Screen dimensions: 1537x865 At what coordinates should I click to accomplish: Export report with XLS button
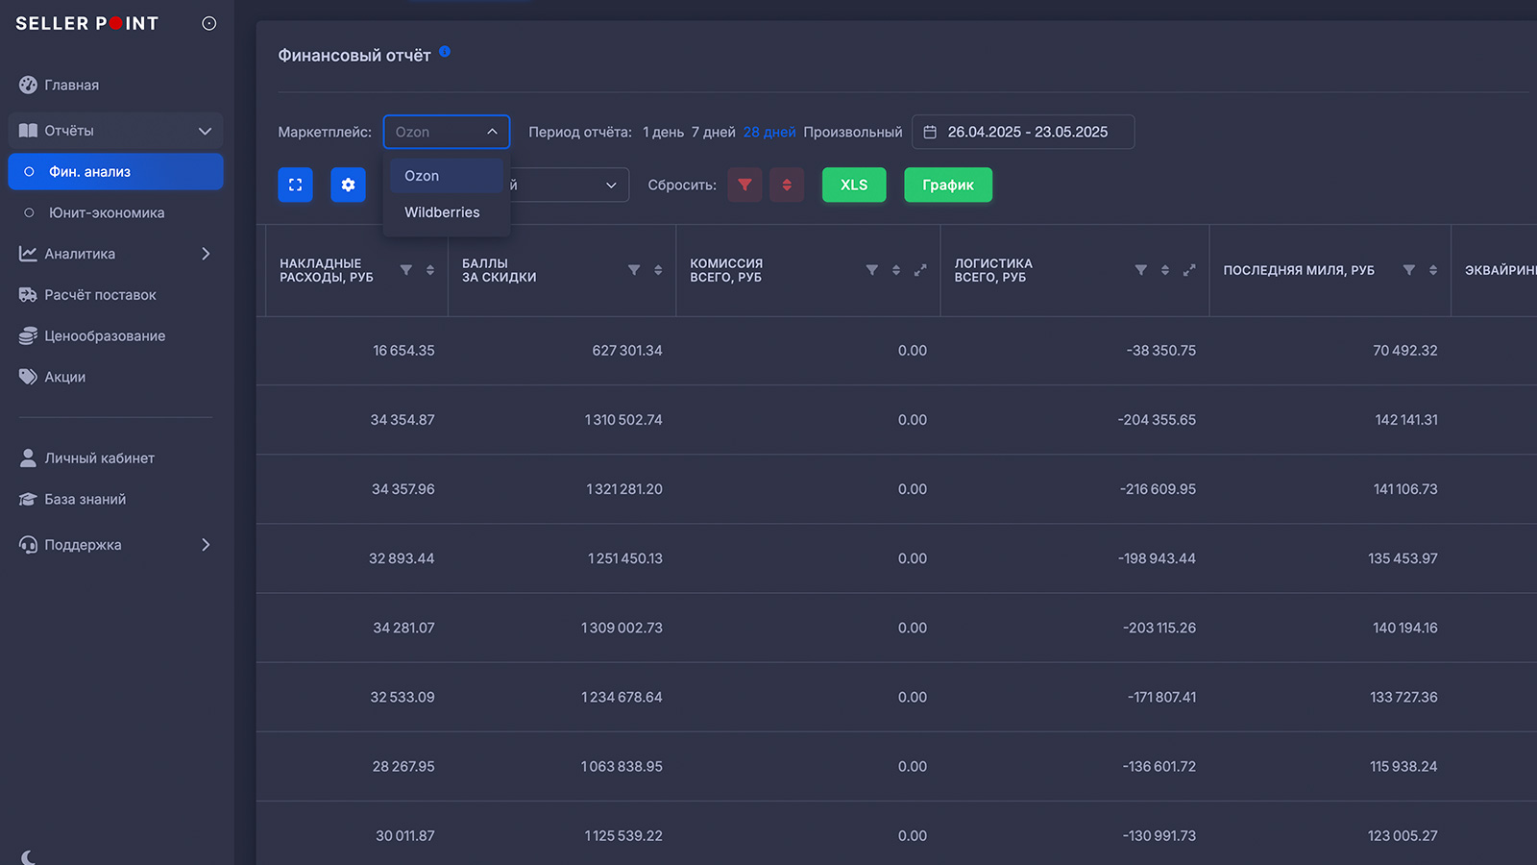tap(854, 185)
